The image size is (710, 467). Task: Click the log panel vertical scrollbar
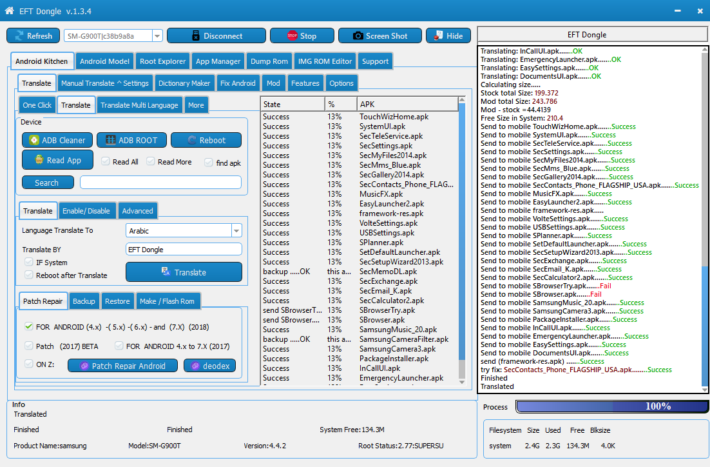[x=705, y=219]
